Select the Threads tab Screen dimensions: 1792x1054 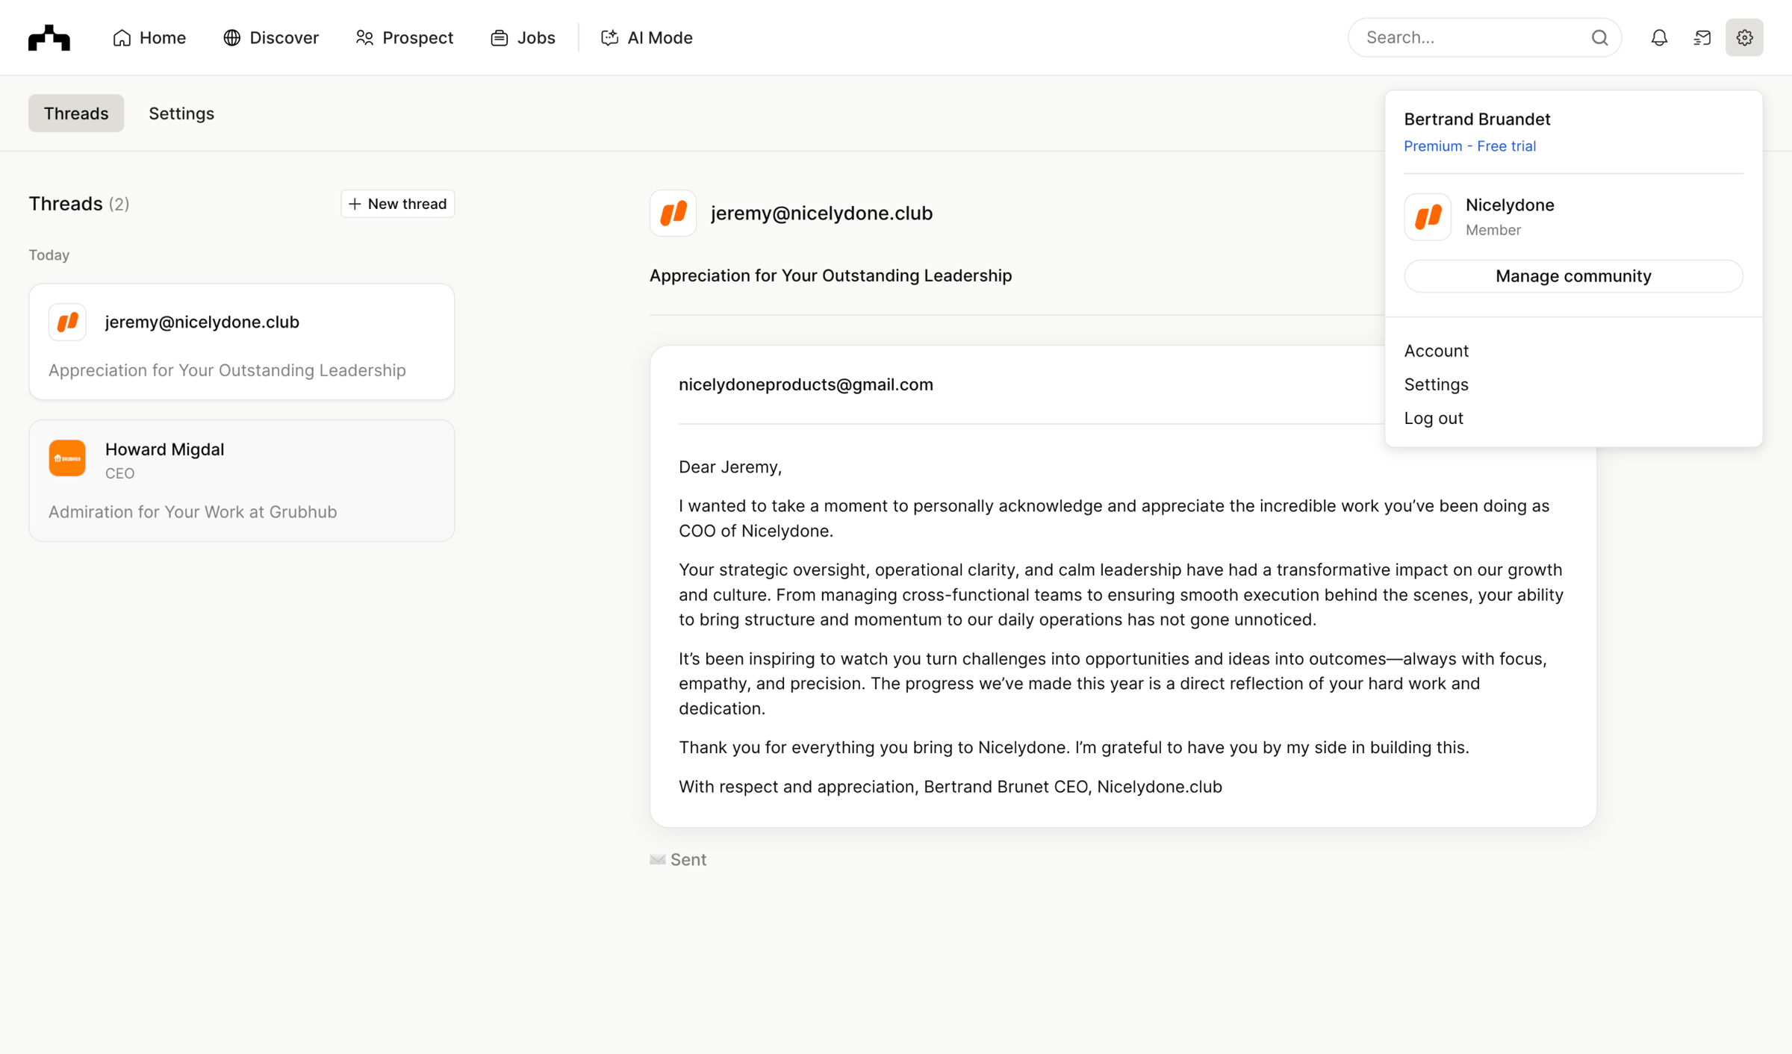coord(76,113)
